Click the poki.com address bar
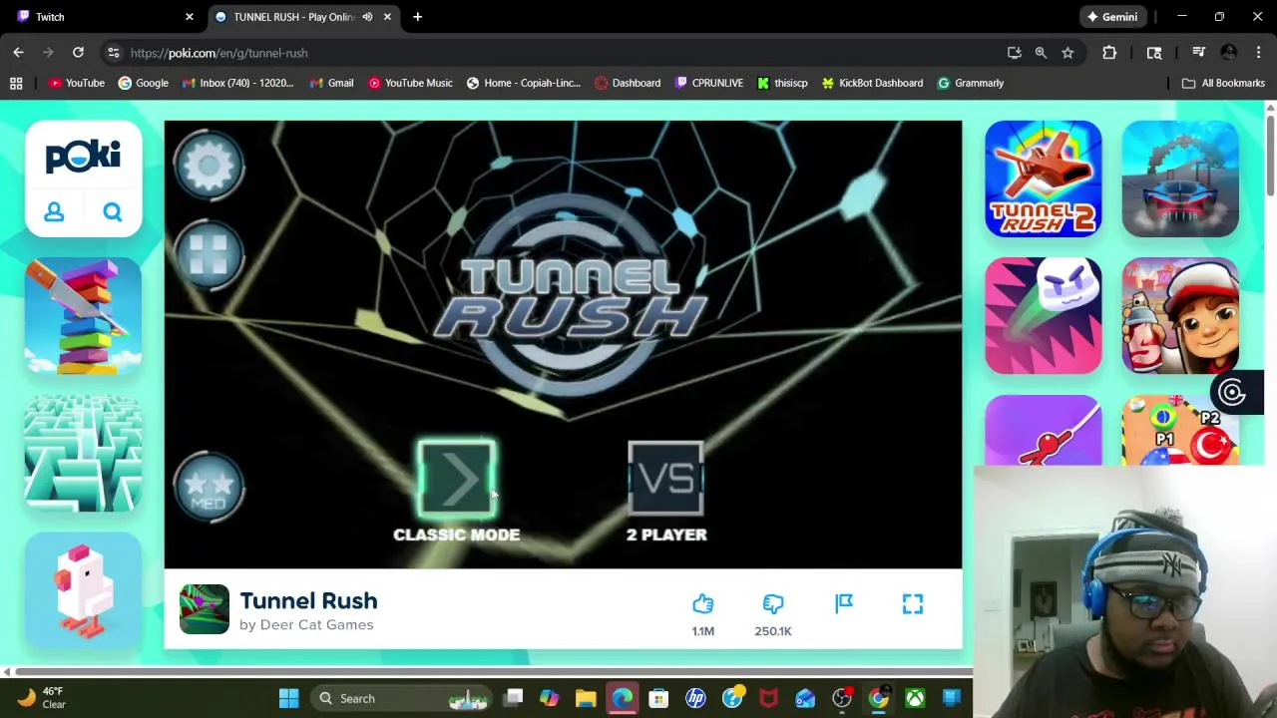The image size is (1277, 718). click(x=559, y=53)
